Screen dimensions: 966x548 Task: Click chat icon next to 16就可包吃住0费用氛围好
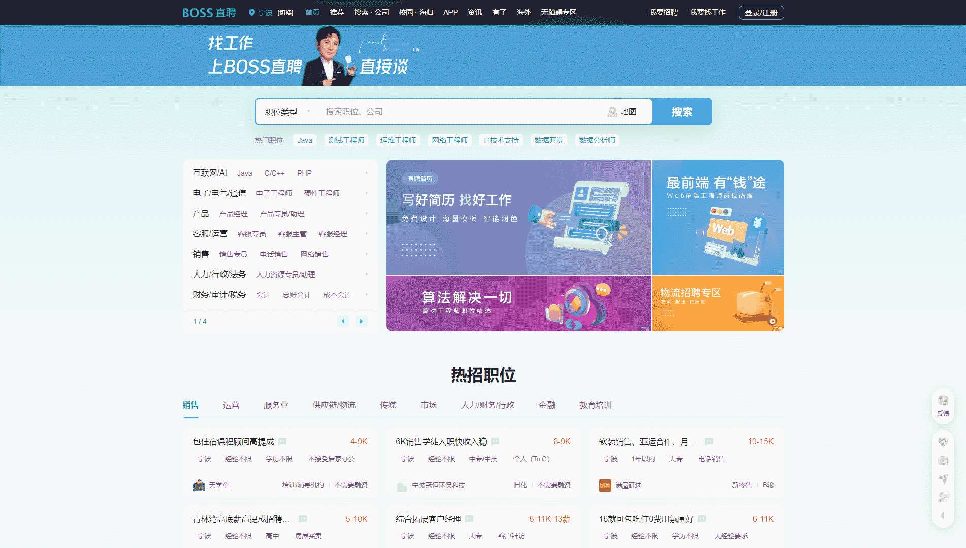[x=702, y=519]
